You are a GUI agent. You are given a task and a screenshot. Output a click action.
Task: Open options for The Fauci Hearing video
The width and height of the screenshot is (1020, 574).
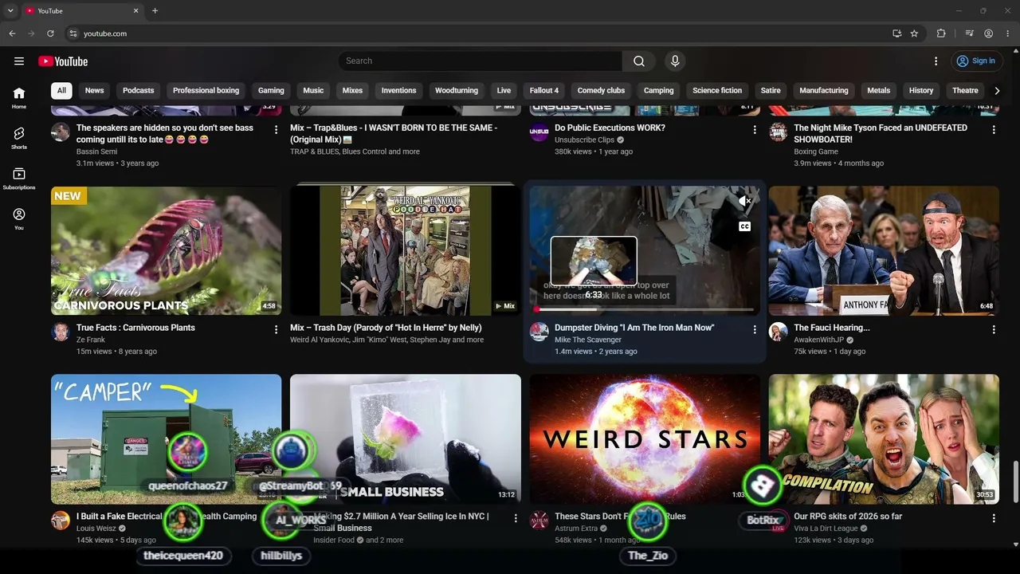click(x=994, y=329)
